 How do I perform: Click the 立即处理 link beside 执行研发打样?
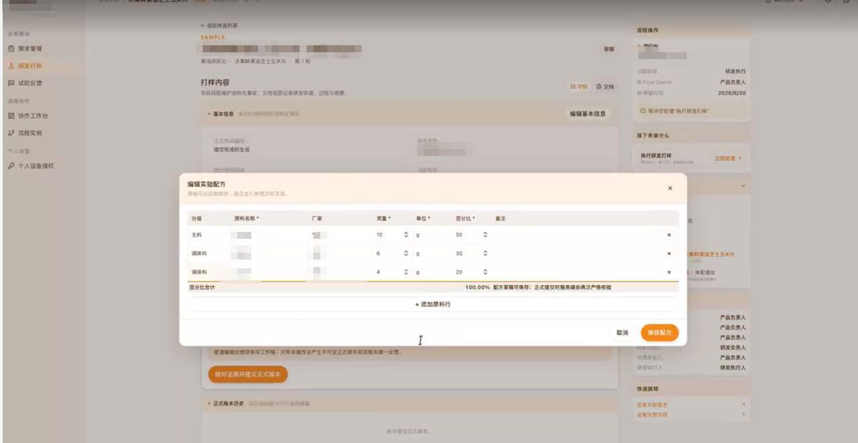727,158
